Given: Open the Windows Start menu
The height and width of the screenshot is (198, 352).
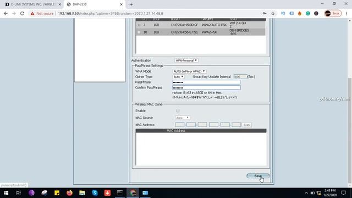Looking at the screenshot, I should (6, 193).
